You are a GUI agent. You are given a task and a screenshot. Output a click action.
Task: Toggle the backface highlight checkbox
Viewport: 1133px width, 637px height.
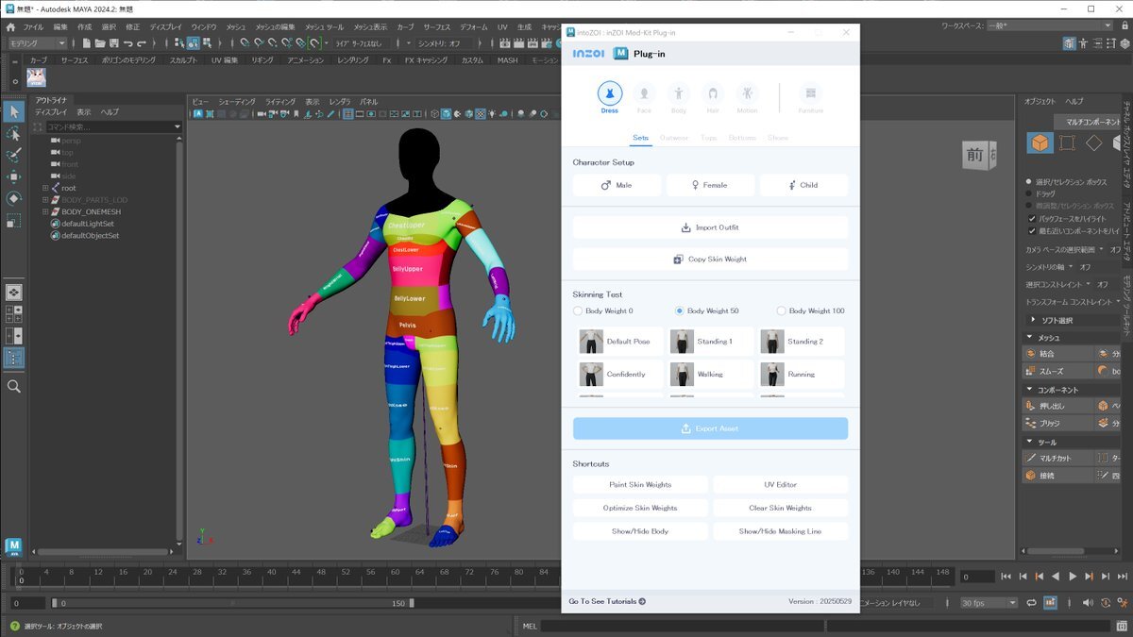tap(1031, 218)
